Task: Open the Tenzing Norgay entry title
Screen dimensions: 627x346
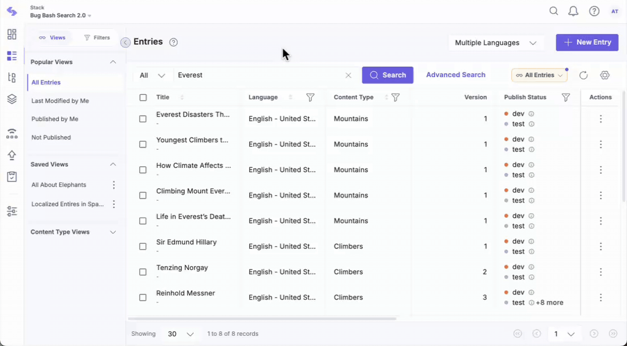Action: [182, 268]
